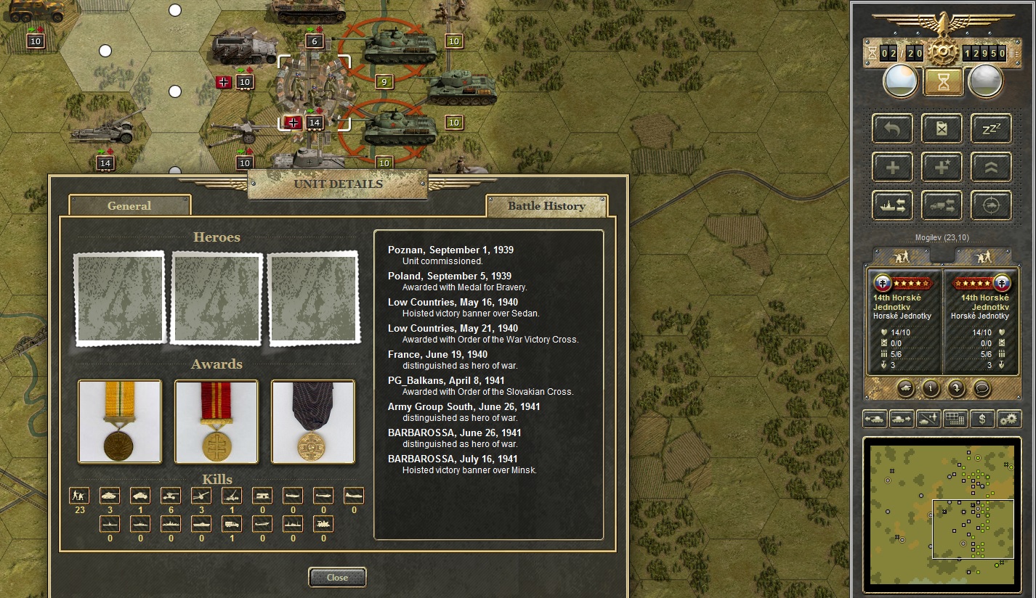Click the round curved-arrow button
The height and width of the screenshot is (598, 1036).
[x=957, y=388]
